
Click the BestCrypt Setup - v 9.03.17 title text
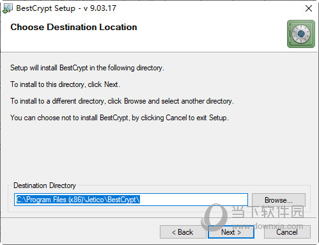pos(66,8)
